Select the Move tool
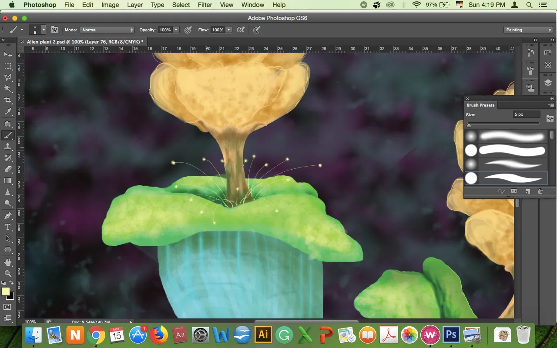This screenshot has height=348, width=557. [8, 55]
